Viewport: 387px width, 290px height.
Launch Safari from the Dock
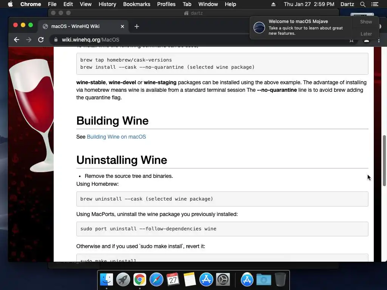(x=156, y=280)
